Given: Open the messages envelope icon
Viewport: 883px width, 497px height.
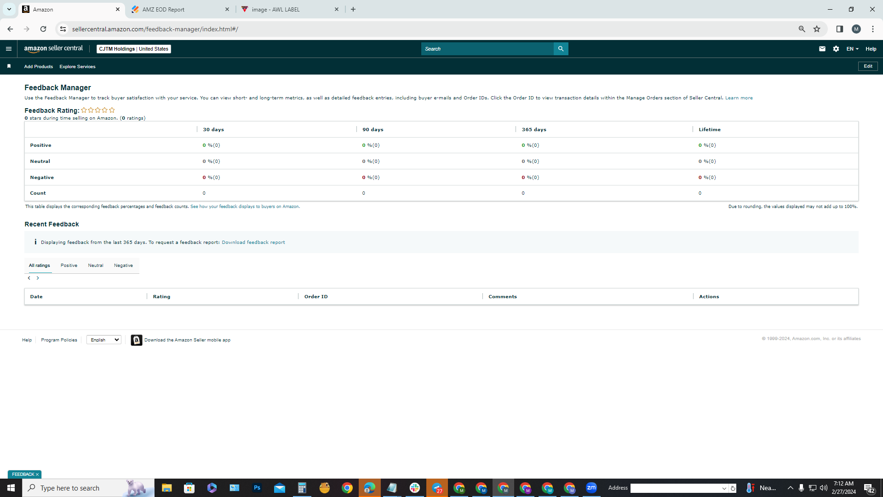Looking at the screenshot, I should pyautogui.click(x=822, y=49).
